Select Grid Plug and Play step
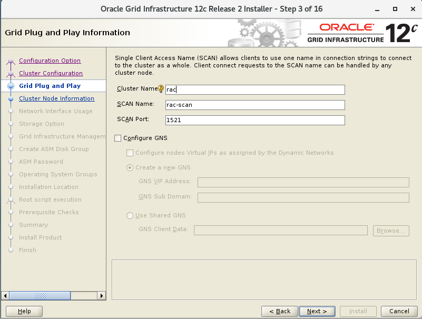Screen dimensions: 422x319 coord(50,86)
